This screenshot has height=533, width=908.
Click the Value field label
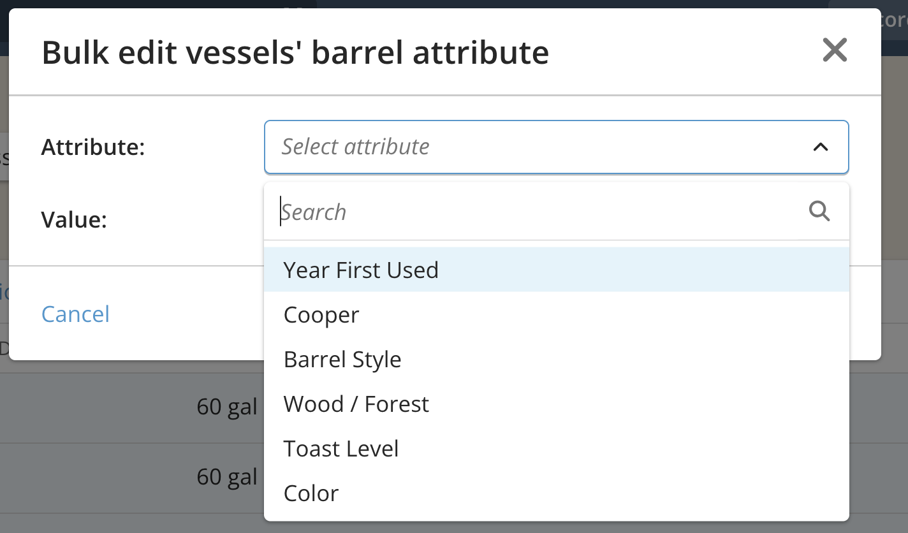click(x=74, y=220)
